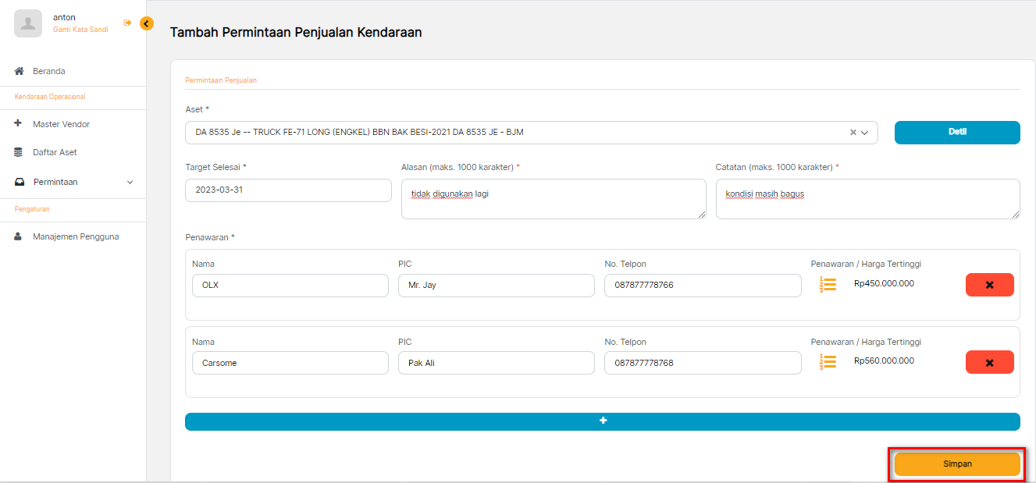The height and width of the screenshot is (483, 1036).
Task: Open Manajemen Pengguna settings
Action: pos(76,236)
